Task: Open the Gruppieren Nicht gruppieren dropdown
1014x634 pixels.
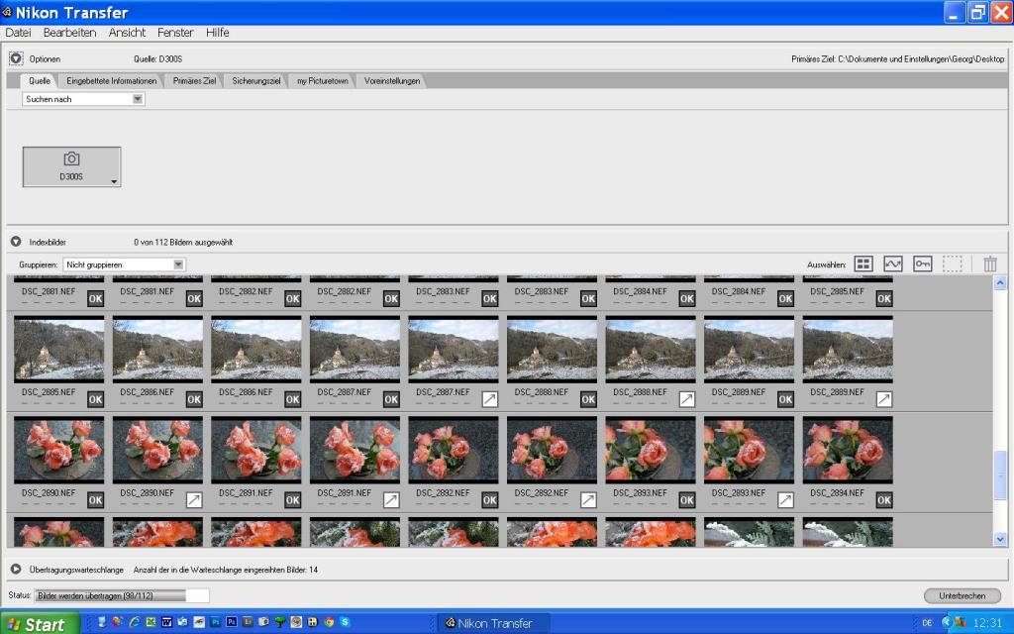Action: [124, 264]
